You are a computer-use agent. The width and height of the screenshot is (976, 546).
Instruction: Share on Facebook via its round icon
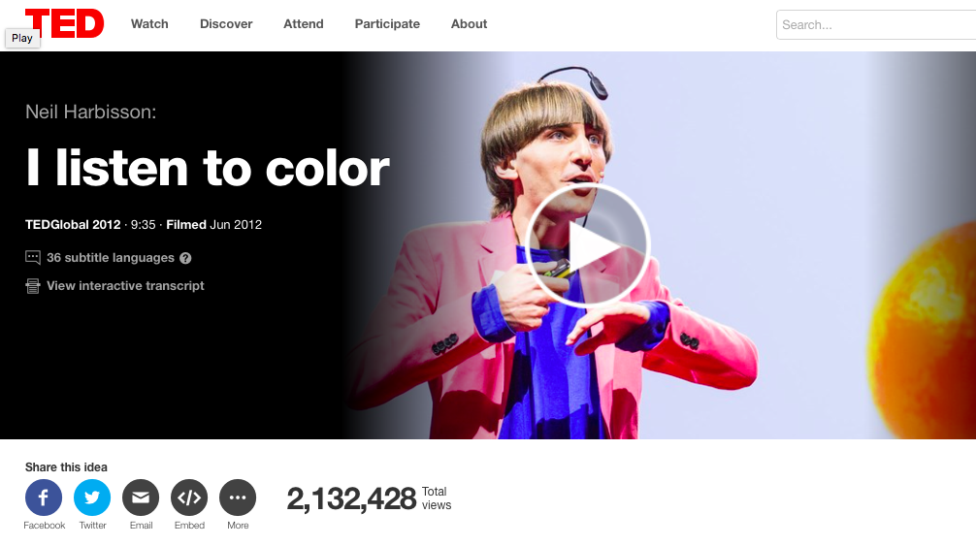coord(44,498)
